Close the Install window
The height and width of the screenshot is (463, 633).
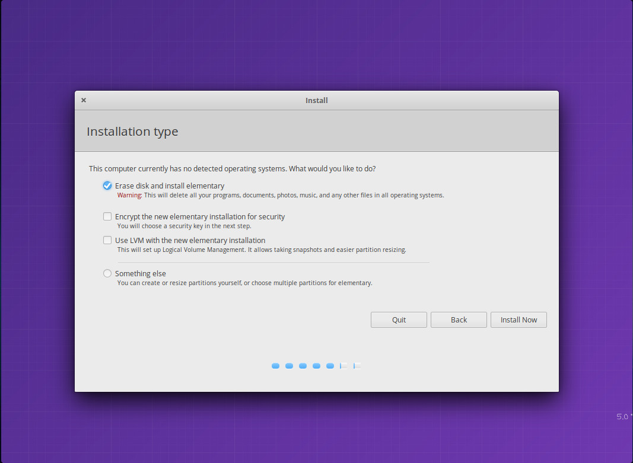click(x=84, y=100)
